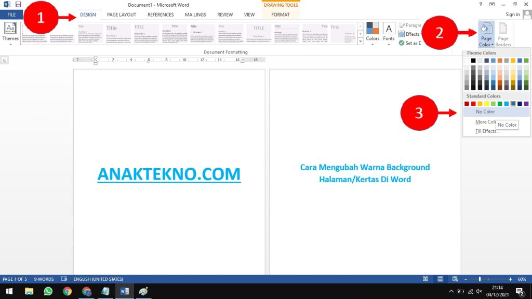The width and height of the screenshot is (532, 299).
Task: Click the proofing errors status bar icon
Action: (x=64, y=279)
